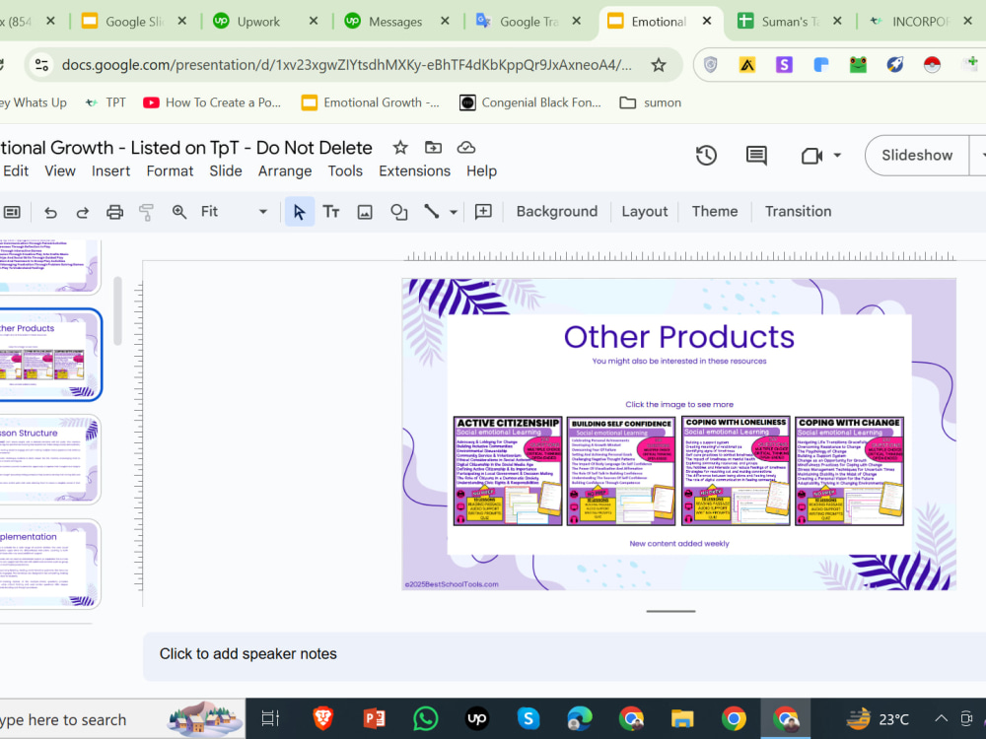Bookmark this page with the star icon

click(x=658, y=65)
